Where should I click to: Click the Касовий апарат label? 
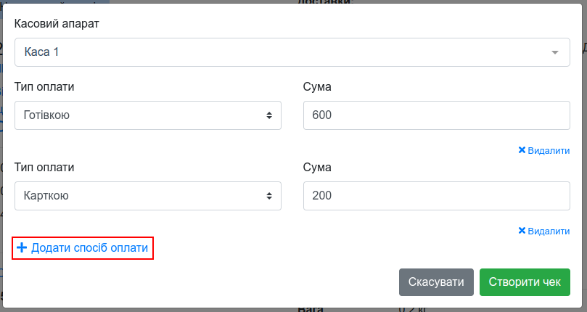point(57,24)
